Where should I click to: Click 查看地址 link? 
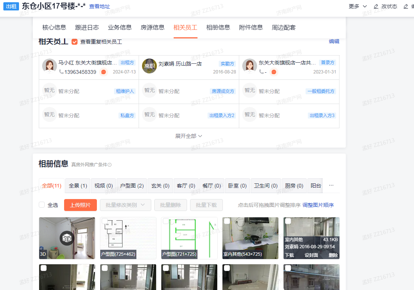tap(99, 6)
